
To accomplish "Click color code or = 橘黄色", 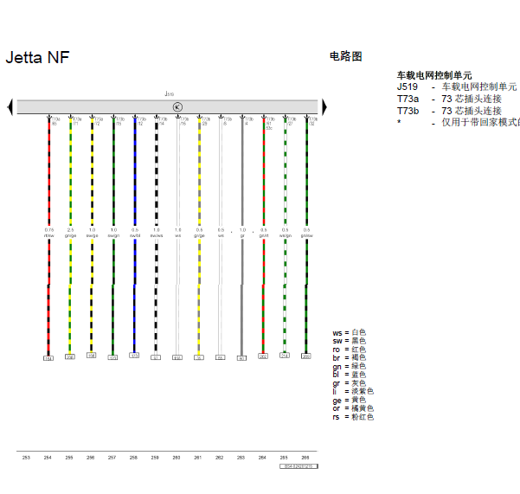I will [353, 408].
